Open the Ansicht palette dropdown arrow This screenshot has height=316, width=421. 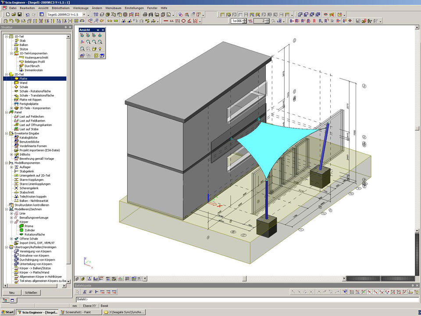click(98, 30)
